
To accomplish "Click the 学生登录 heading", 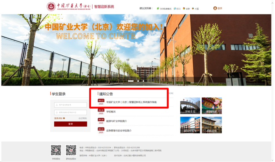I will click(x=59, y=94).
